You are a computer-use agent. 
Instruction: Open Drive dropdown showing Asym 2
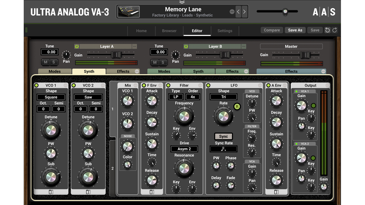click(x=184, y=149)
